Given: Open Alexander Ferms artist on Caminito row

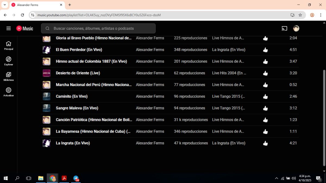Looking at the screenshot, I should pos(150,96).
